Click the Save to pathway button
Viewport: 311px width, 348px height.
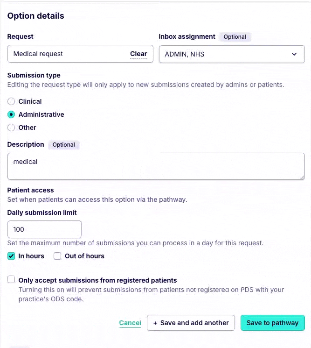click(272, 323)
